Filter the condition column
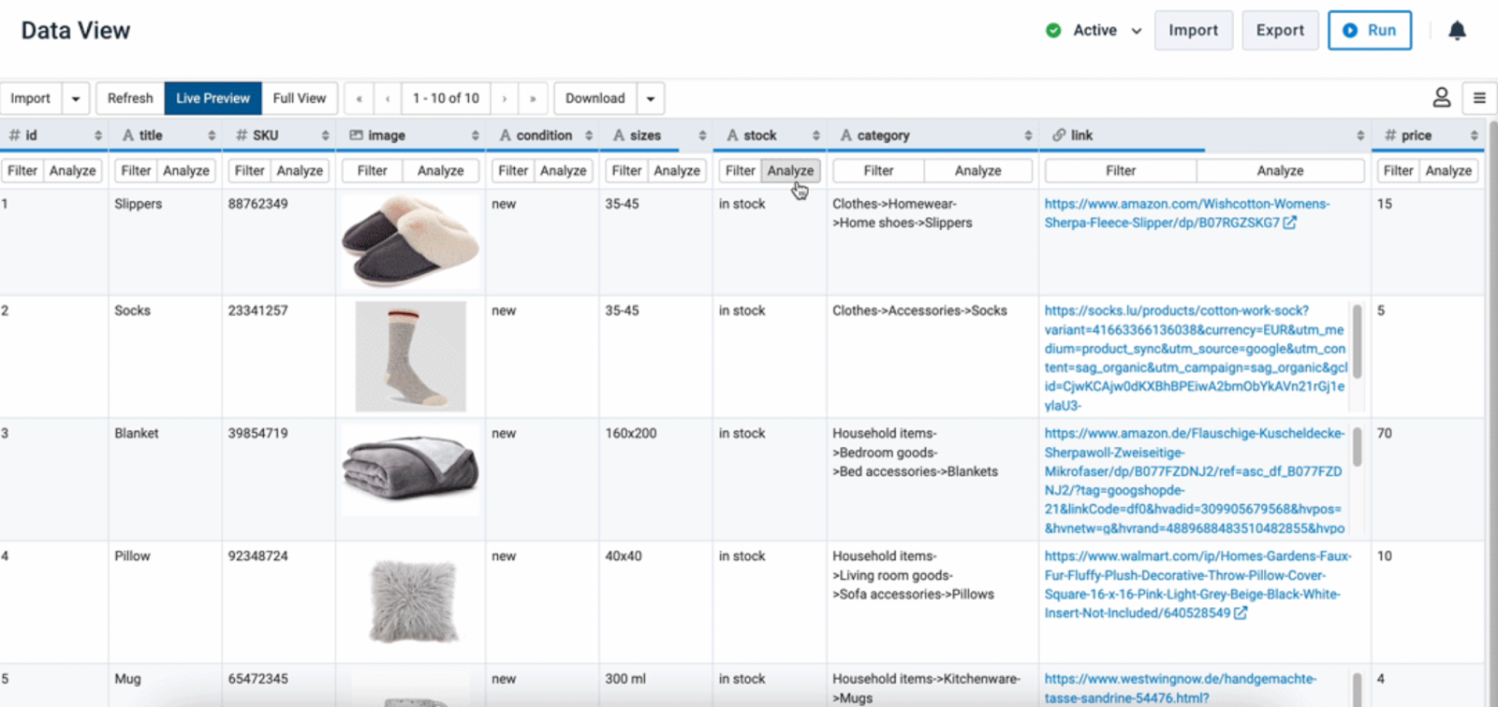 pos(513,171)
